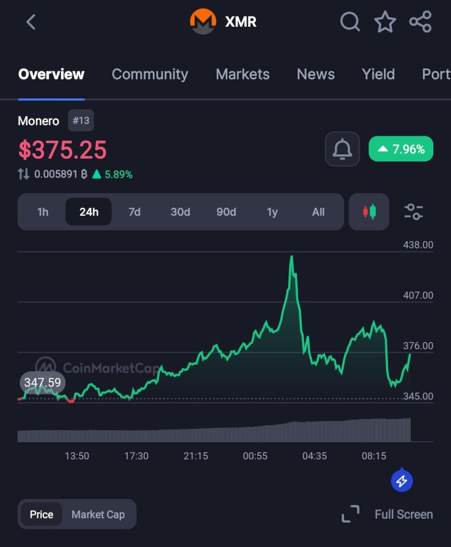
Task: Open the partially visible Port tab
Action: click(437, 74)
